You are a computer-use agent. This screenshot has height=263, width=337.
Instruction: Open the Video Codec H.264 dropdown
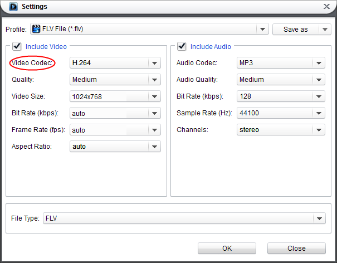coord(115,63)
